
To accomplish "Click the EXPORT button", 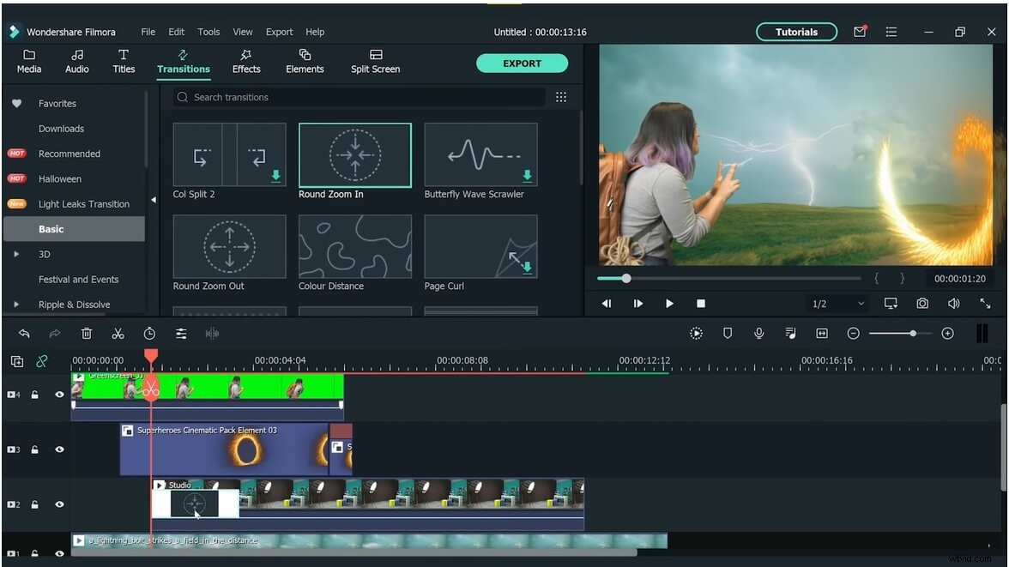I will pos(522,63).
